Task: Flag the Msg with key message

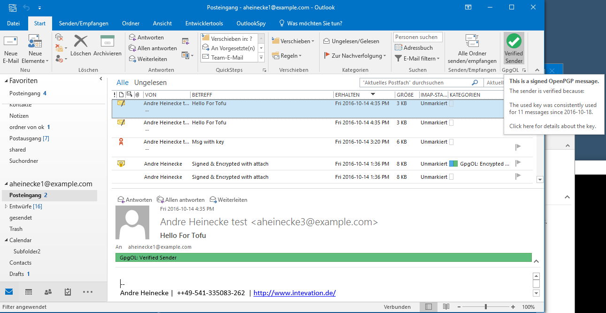Action: (x=518, y=147)
